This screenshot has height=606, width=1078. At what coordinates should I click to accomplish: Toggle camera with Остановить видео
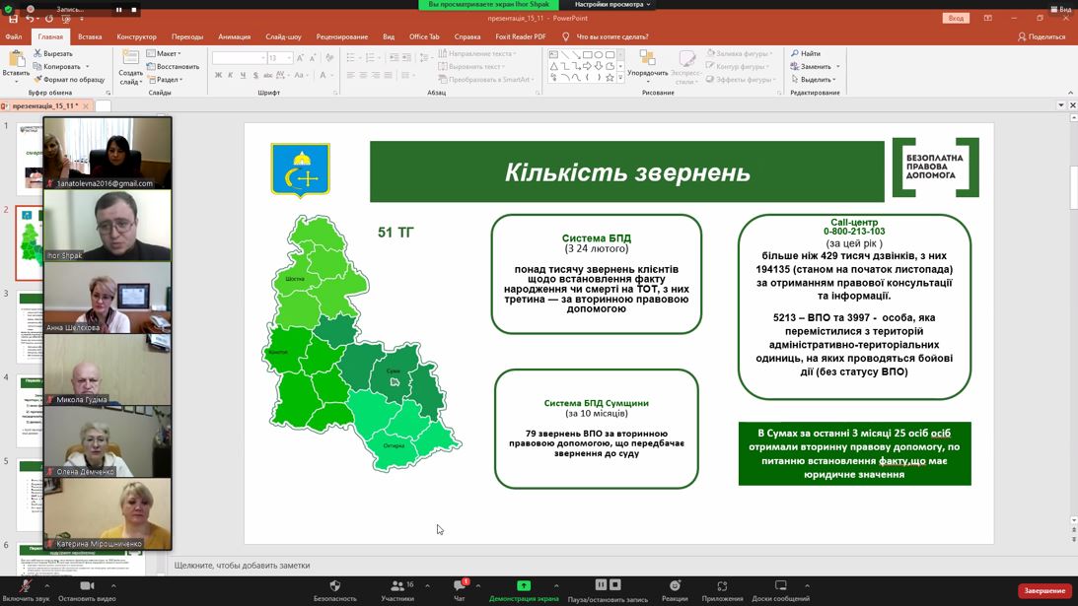(87, 587)
